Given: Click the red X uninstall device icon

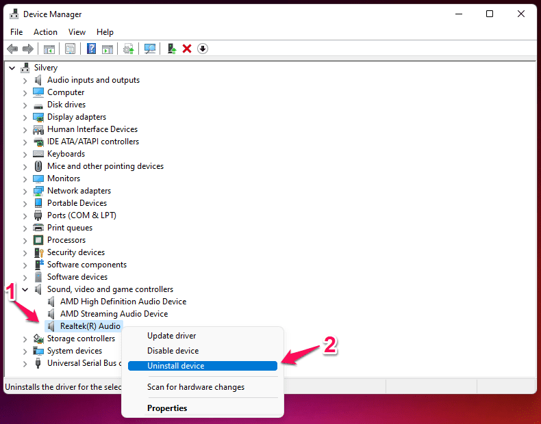Looking at the screenshot, I should [x=186, y=49].
